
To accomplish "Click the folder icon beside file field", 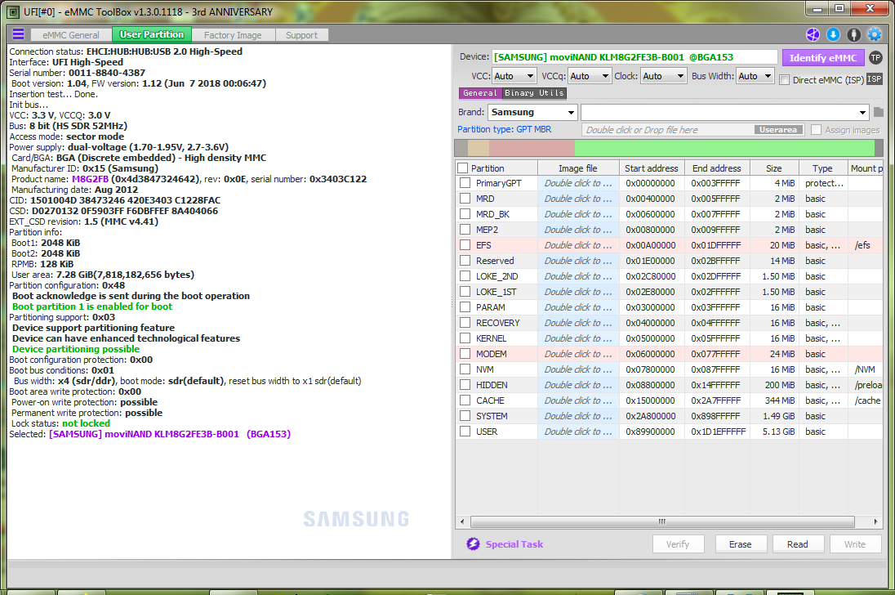I will (x=879, y=112).
